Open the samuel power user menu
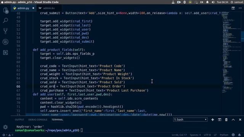 [x=237, y=2]
